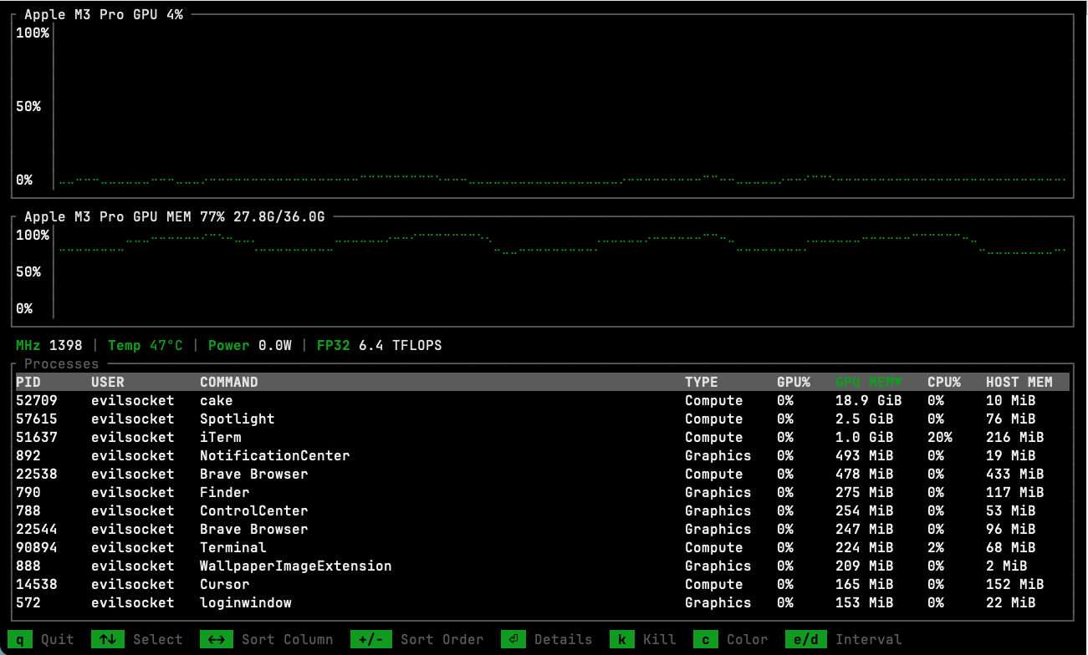The height and width of the screenshot is (655, 1088).
Task: Sort by the GPU% column header
Action: click(794, 382)
